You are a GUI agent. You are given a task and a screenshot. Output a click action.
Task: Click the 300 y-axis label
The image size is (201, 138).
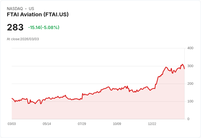coord(190,66)
